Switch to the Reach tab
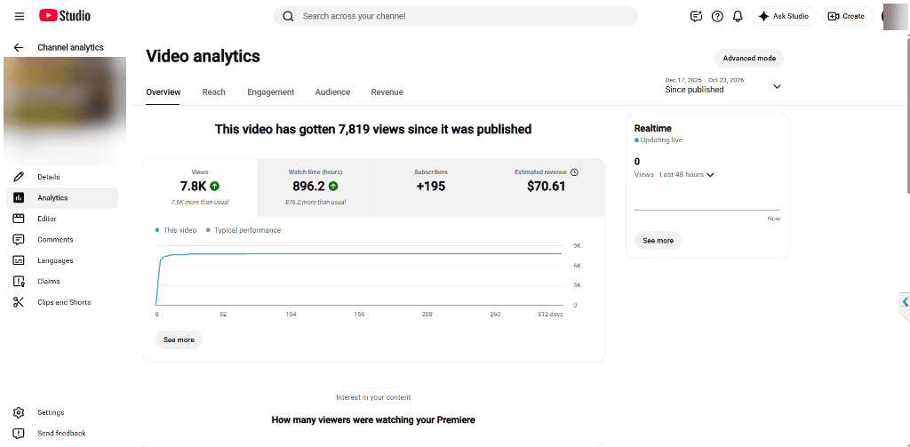The height and width of the screenshot is (447, 910). pos(213,92)
